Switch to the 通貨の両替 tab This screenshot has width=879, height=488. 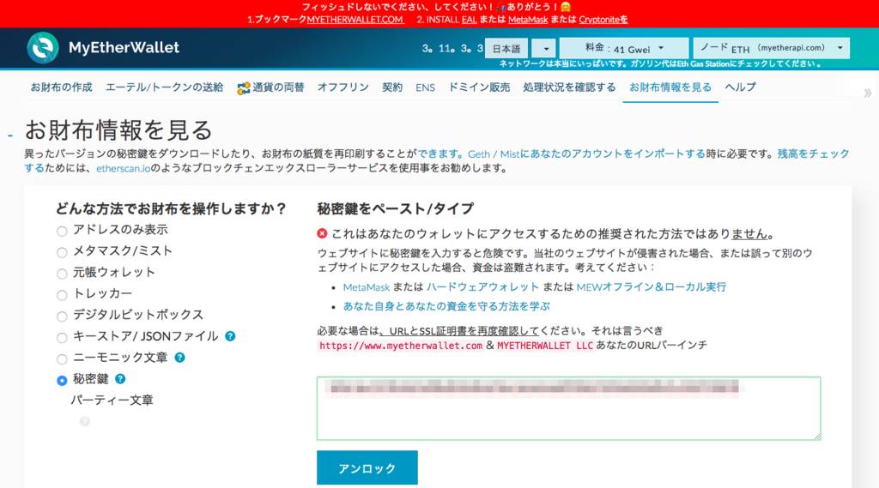278,87
